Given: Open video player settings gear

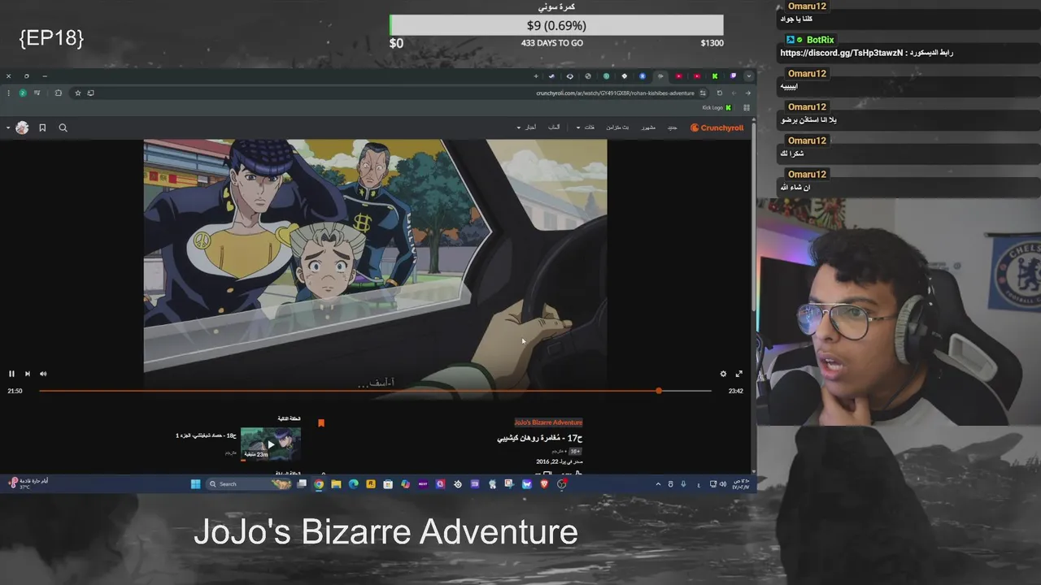Looking at the screenshot, I should pyautogui.click(x=723, y=374).
